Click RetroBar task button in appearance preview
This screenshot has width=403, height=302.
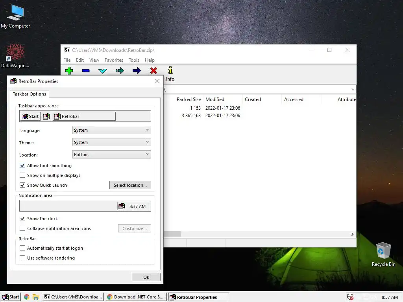(84, 116)
